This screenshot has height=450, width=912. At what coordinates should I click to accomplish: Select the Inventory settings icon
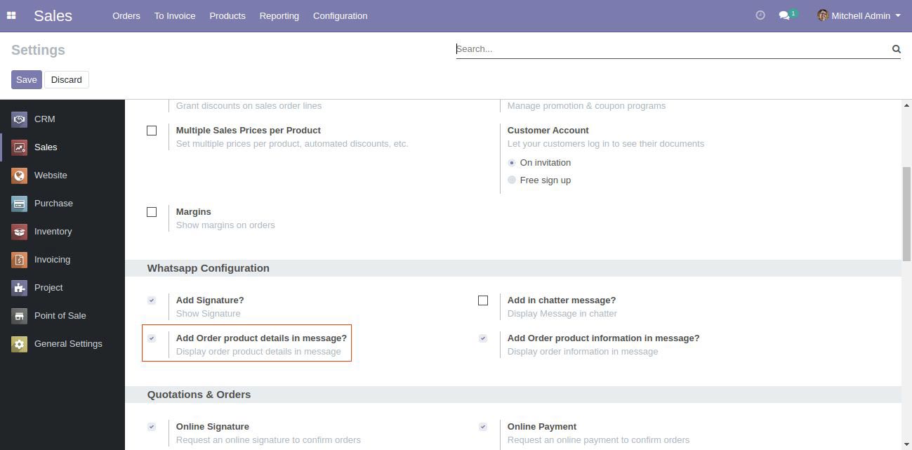tap(20, 232)
